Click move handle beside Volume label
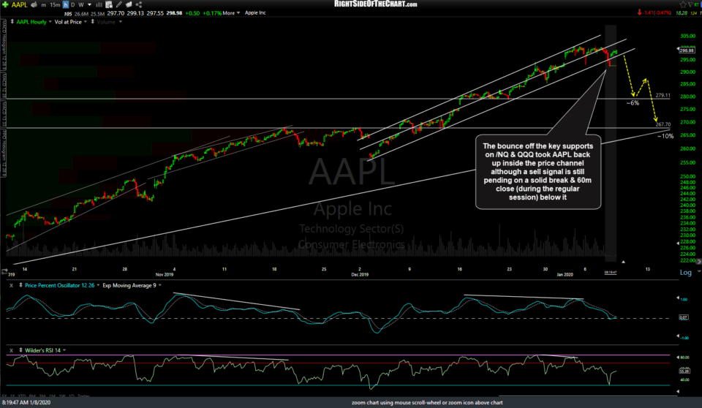The height and width of the screenshot is (408, 702). click(x=93, y=21)
